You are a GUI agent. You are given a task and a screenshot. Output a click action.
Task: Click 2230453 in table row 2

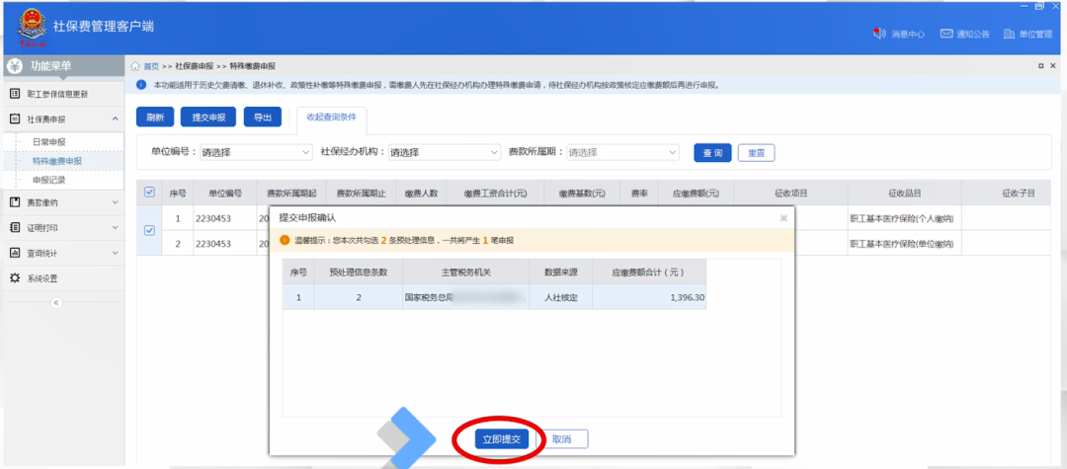213,243
